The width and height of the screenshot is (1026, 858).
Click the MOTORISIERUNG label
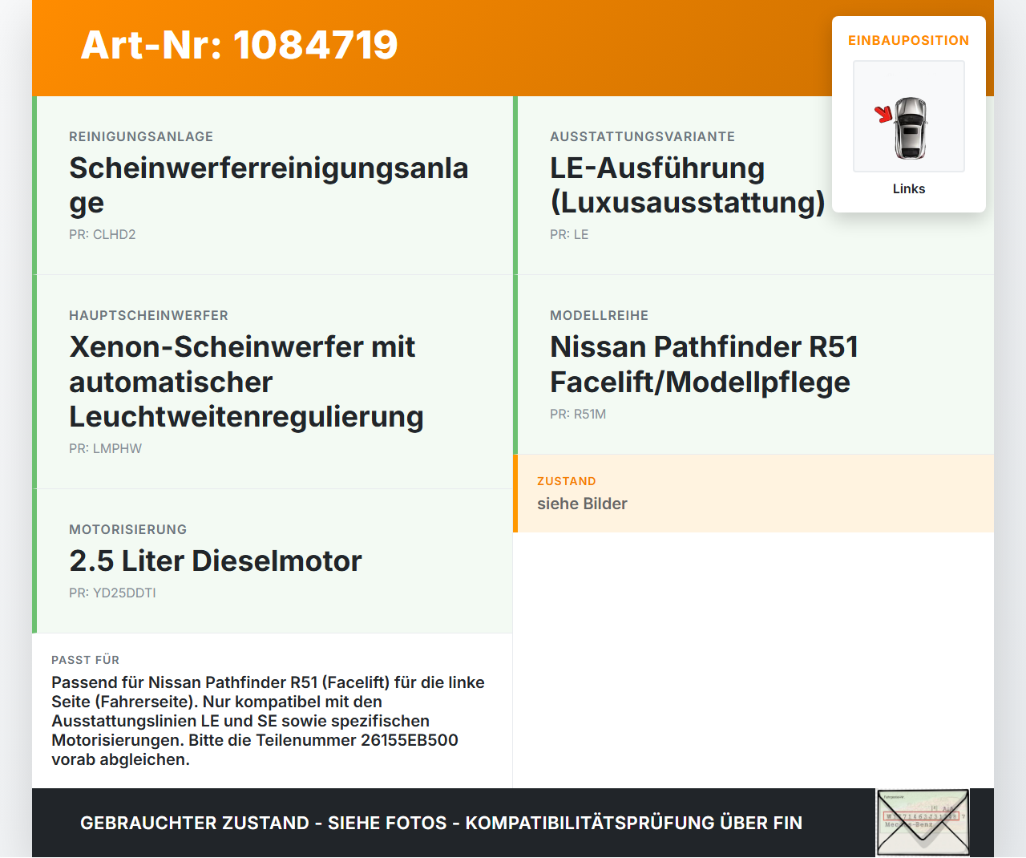coord(128,529)
